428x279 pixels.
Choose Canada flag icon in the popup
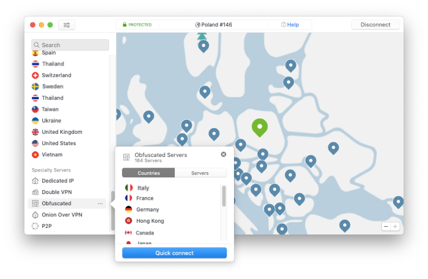click(x=128, y=232)
